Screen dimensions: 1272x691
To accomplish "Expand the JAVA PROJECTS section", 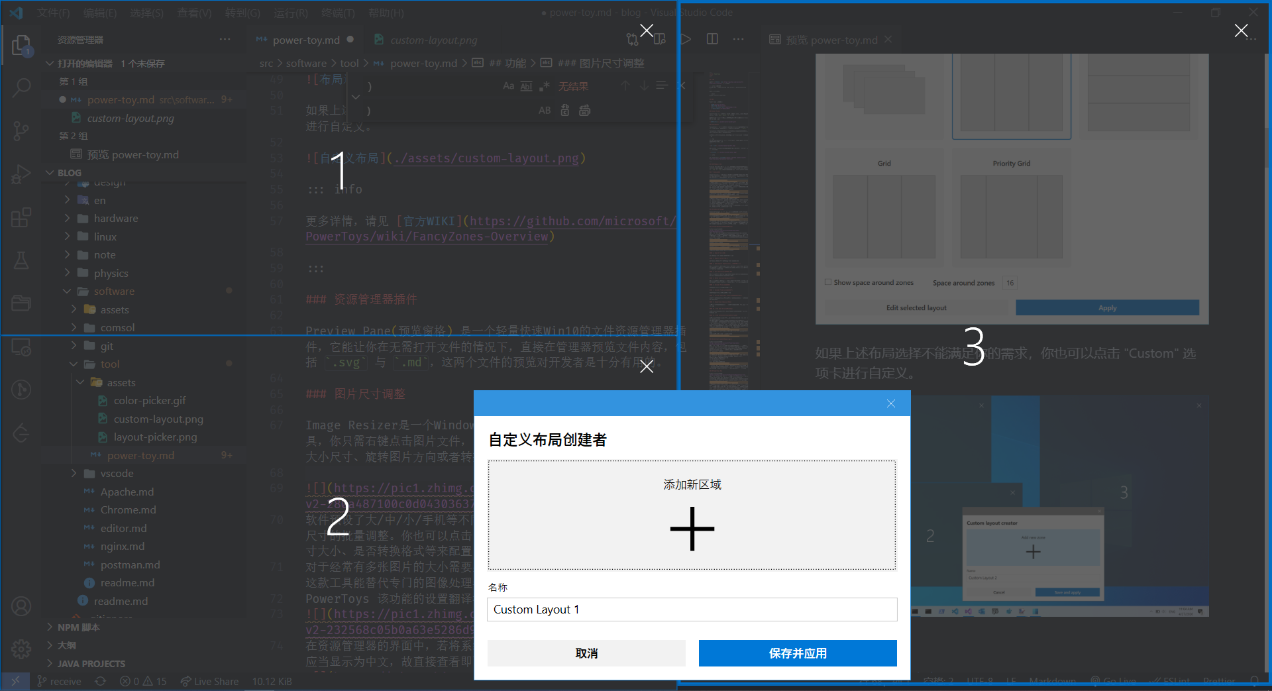I will [91, 663].
